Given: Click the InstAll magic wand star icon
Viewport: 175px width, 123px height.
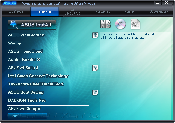Looking at the screenshot, I should (14, 25).
